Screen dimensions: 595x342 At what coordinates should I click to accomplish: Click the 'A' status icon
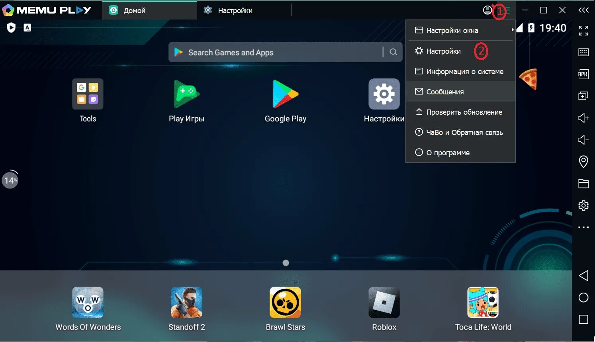coord(27,27)
